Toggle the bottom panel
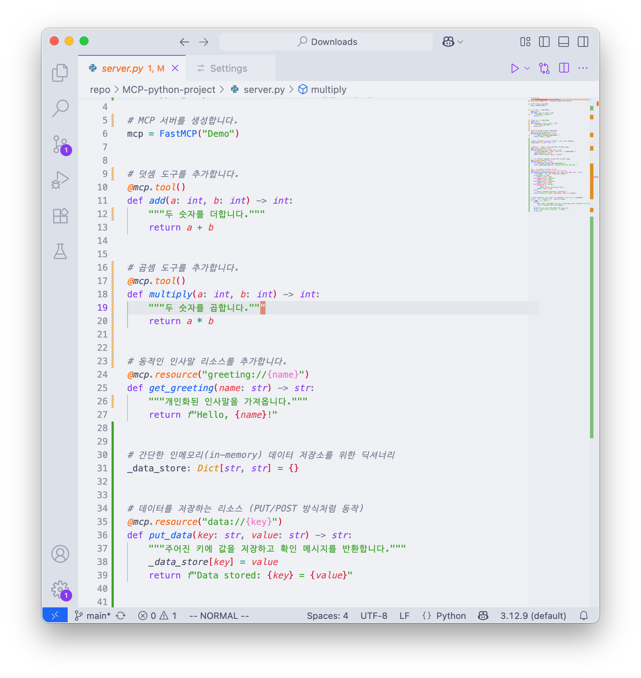641x678 pixels. 564,42
